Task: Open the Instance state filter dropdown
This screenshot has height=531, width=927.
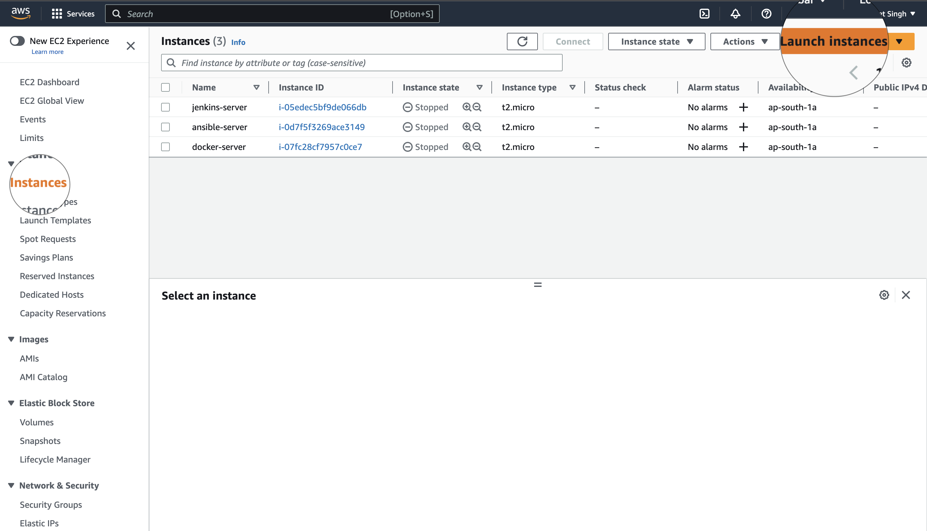Action: coord(657,41)
